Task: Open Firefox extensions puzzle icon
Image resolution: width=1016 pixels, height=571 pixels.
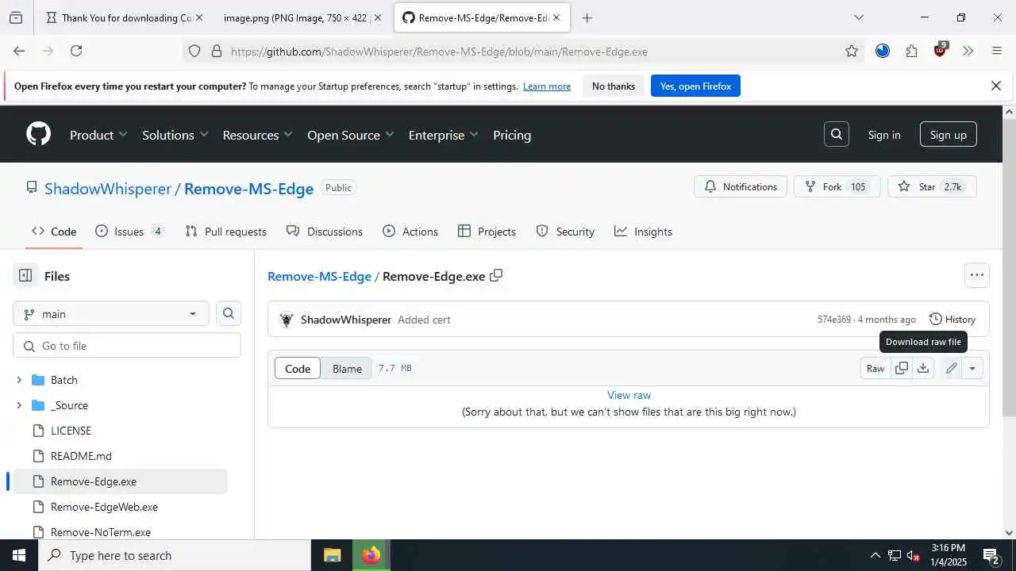Action: 911,51
